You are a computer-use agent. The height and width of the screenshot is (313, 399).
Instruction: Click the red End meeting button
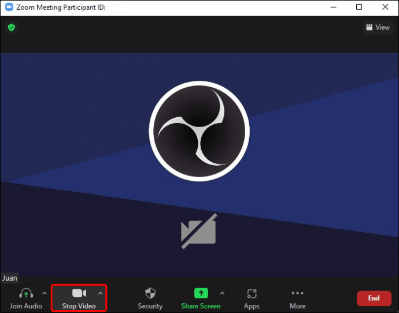click(x=374, y=298)
